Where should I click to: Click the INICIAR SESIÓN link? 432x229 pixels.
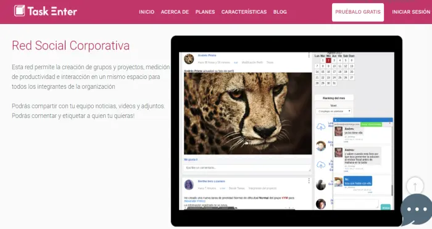pos(411,12)
